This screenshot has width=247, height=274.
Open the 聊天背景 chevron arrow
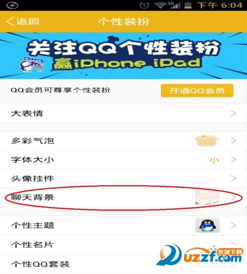click(x=234, y=198)
